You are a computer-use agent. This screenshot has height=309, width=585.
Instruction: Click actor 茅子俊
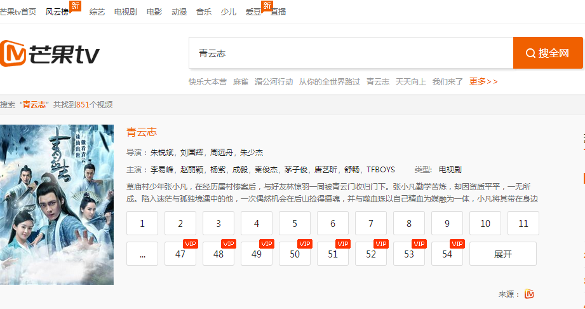click(296, 170)
